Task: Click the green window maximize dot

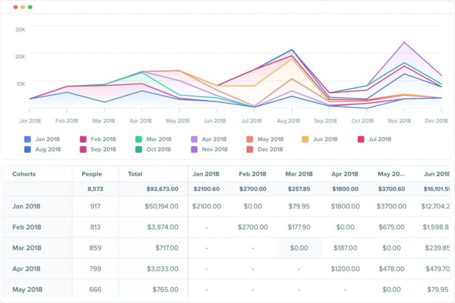Action: pos(30,7)
